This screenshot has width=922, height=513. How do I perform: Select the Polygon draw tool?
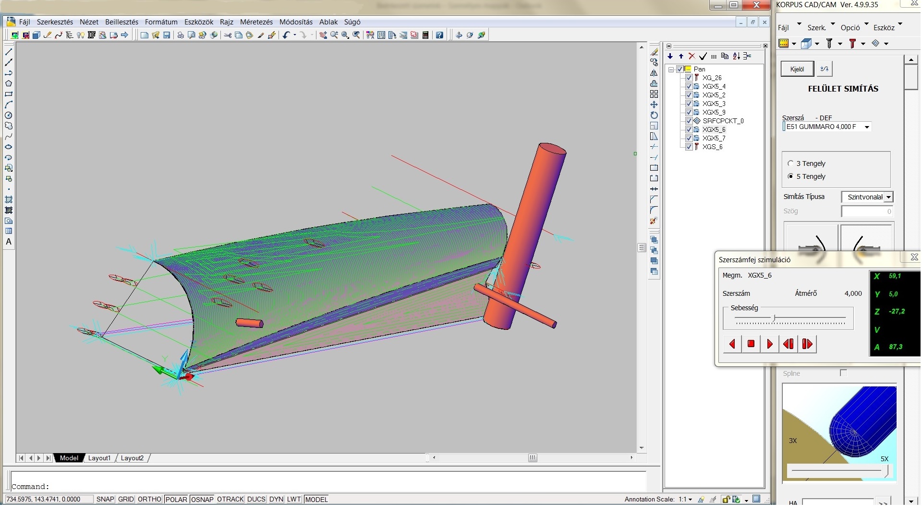(9, 83)
